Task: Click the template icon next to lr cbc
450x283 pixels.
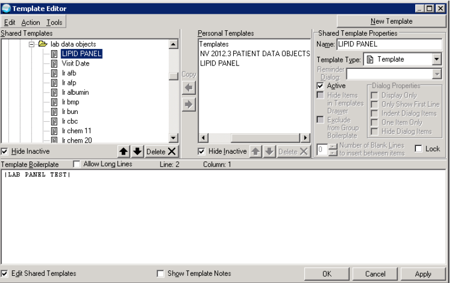Action: (54, 121)
